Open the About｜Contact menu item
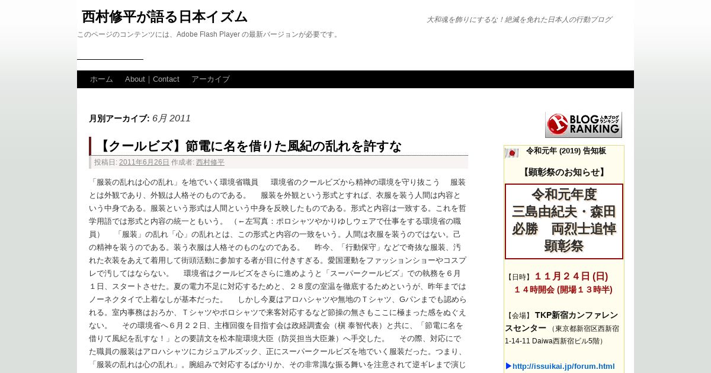 tap(152, 79)
